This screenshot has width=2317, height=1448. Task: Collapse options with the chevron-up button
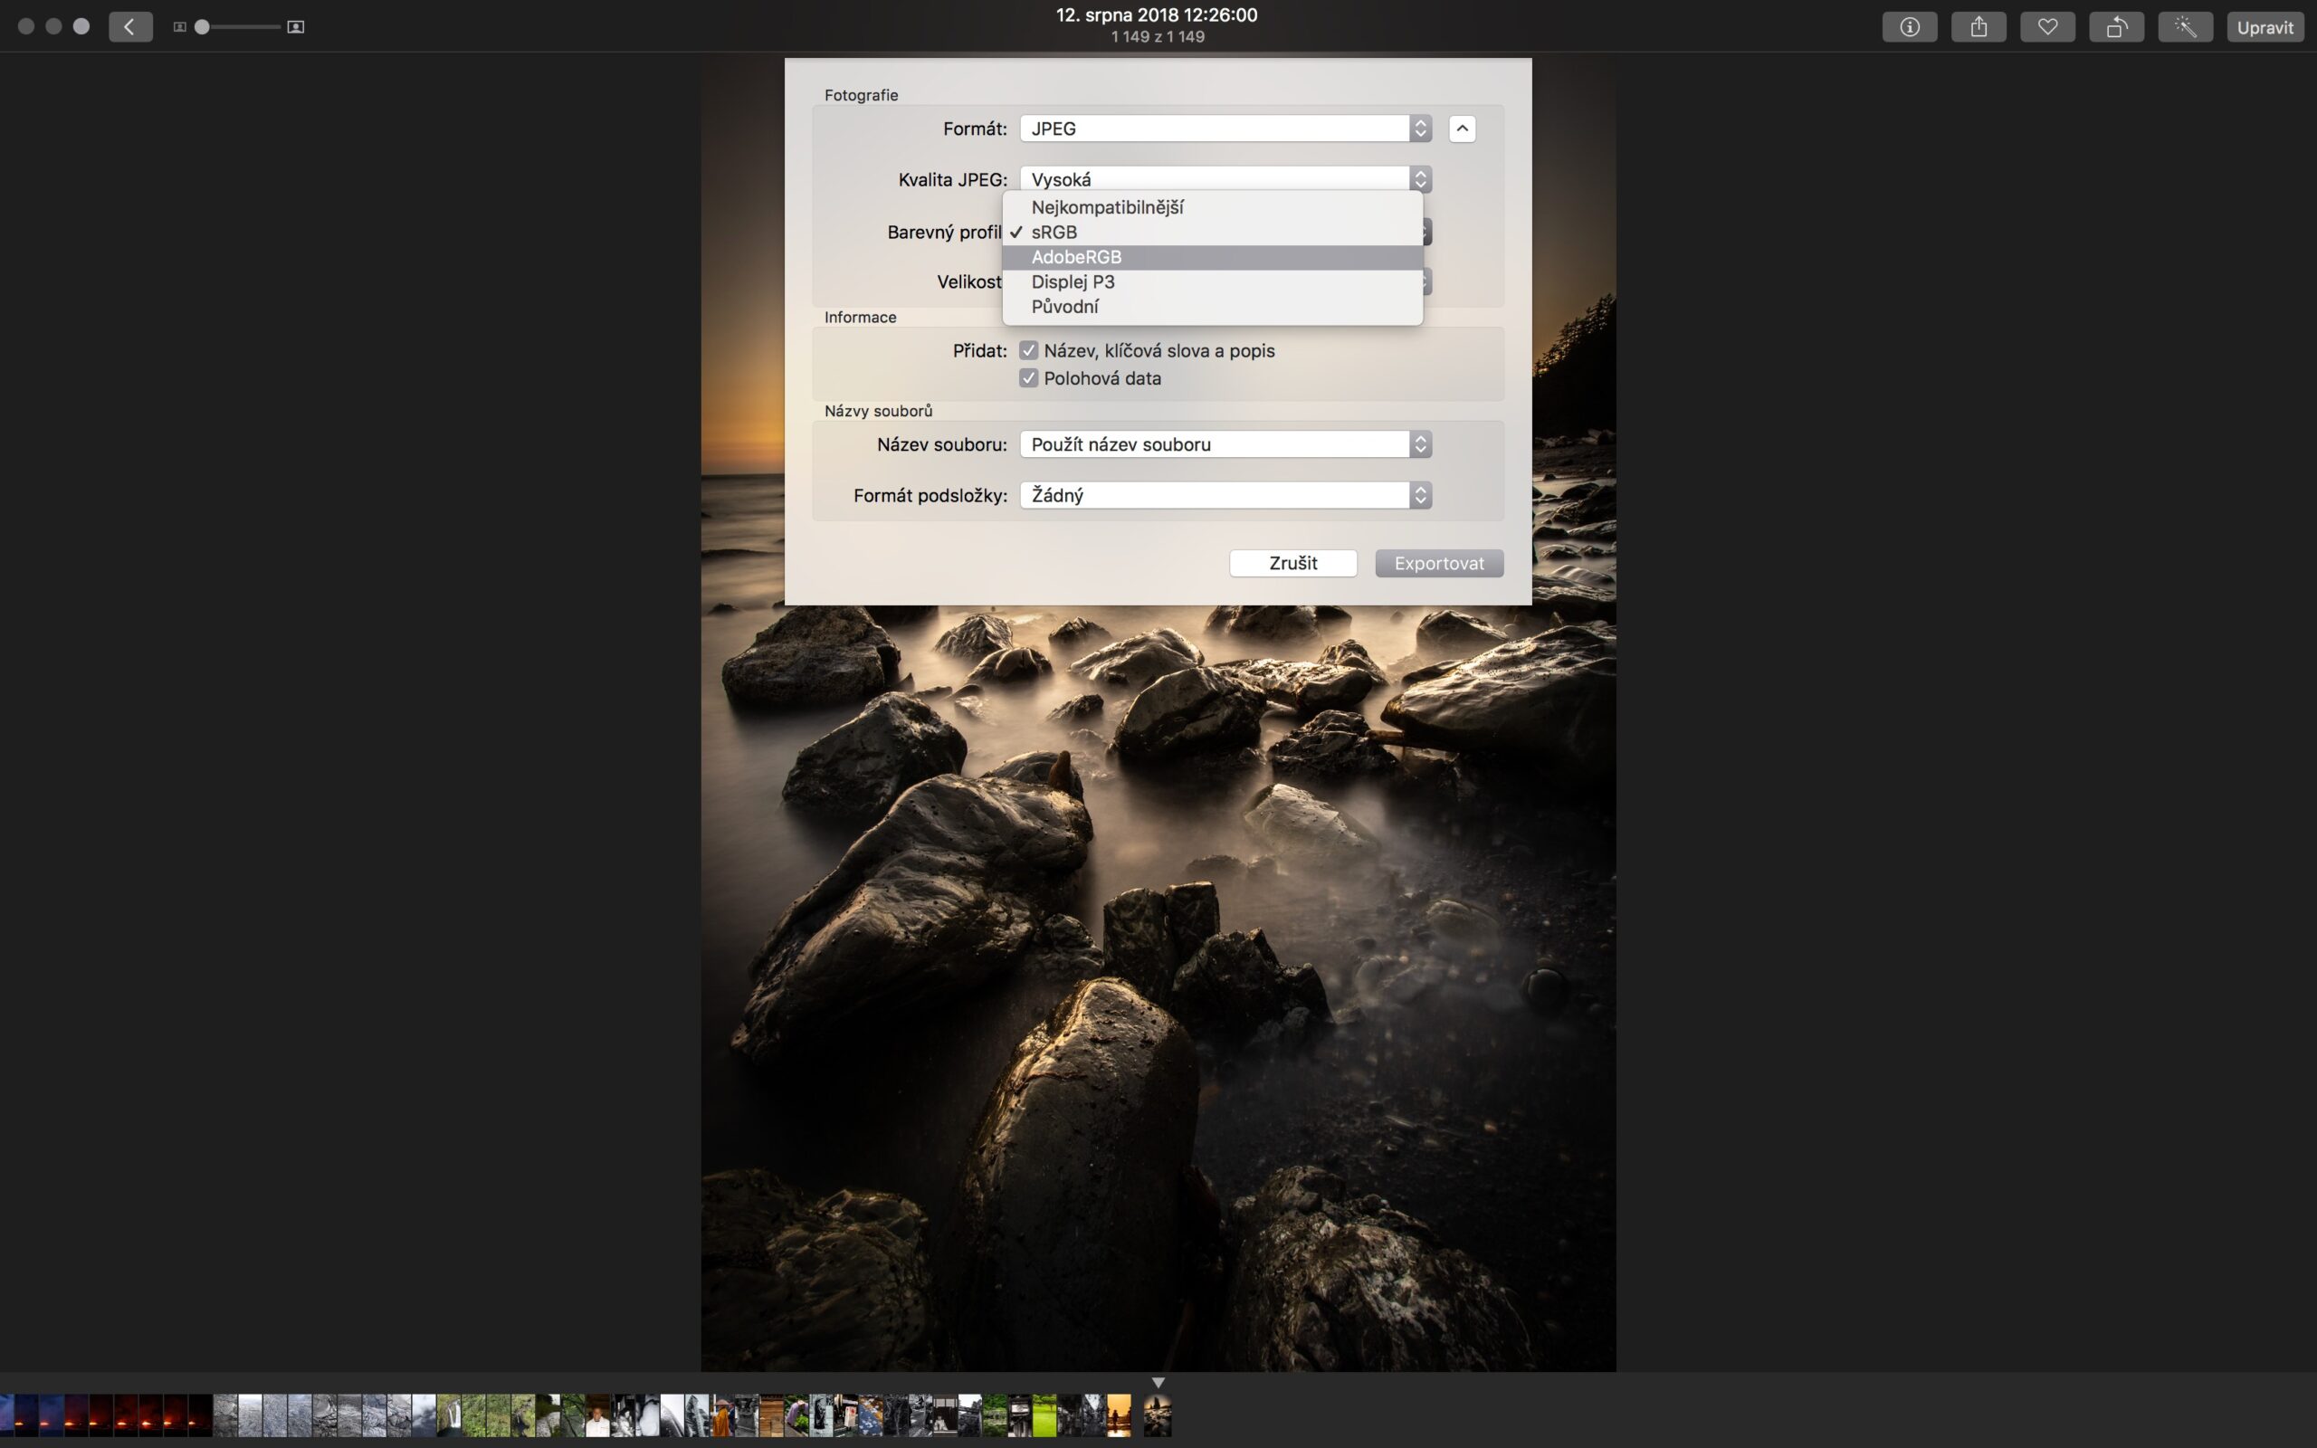tap(1461, 129)
